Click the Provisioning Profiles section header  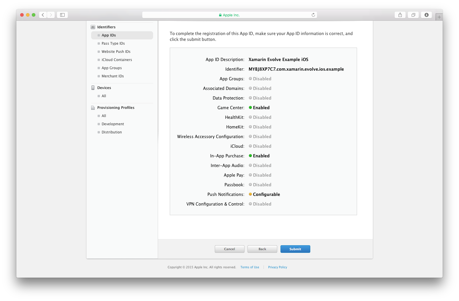pos(116,108)
